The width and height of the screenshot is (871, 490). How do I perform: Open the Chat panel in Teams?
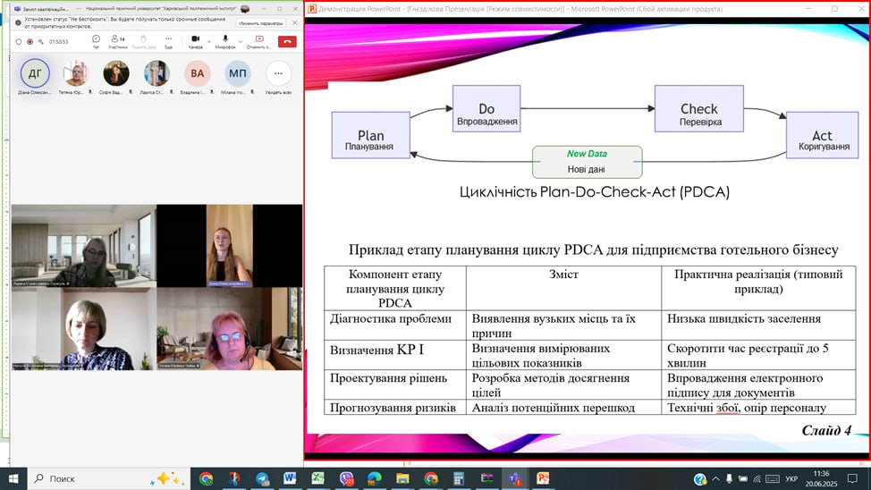(x=96, y=41)
